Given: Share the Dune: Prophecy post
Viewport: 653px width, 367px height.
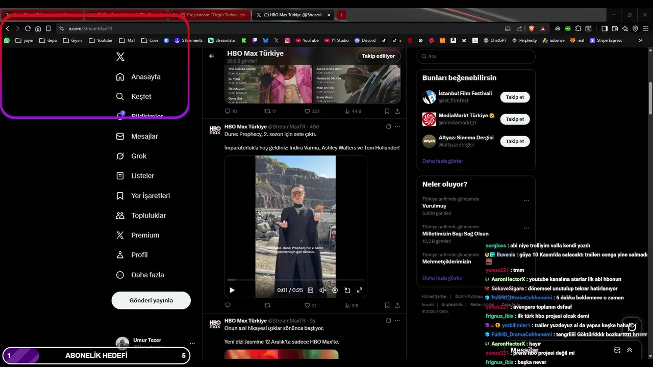Looking at the screenshot, I should pos(397,305).
